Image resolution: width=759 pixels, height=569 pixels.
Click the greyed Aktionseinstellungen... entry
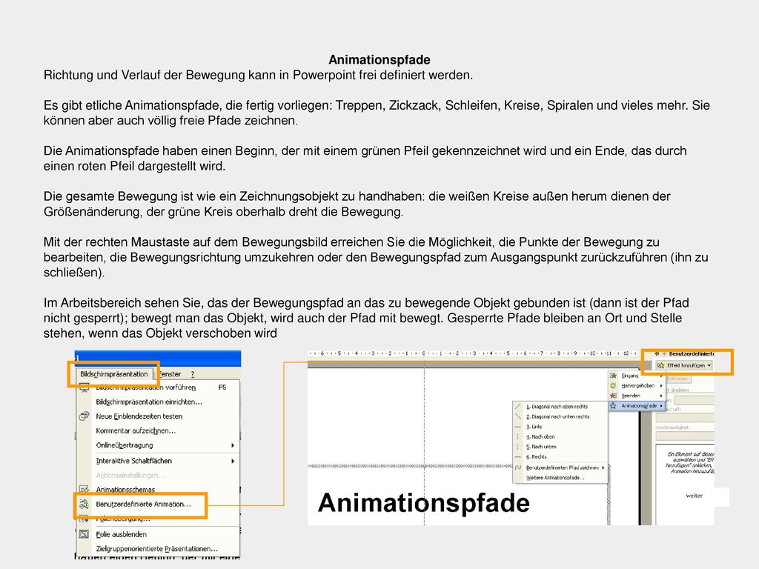[159, 475]
